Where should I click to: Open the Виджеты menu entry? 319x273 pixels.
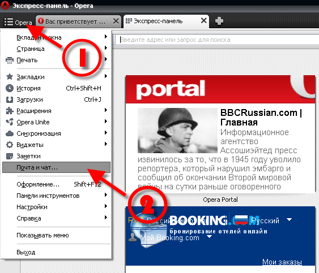click(57, 145)
